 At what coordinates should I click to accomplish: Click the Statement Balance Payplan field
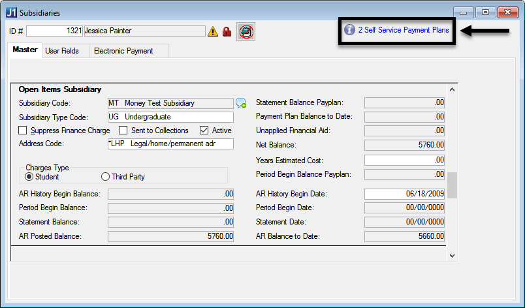click(x=404, y=102)
